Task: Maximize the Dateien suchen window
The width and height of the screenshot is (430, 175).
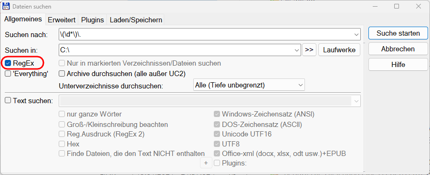Action: (x=397, y=6)
